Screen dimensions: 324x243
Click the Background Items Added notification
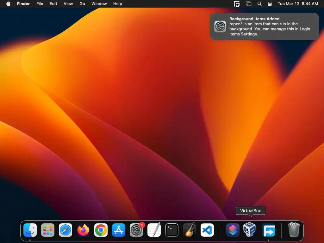click(265, 27)
